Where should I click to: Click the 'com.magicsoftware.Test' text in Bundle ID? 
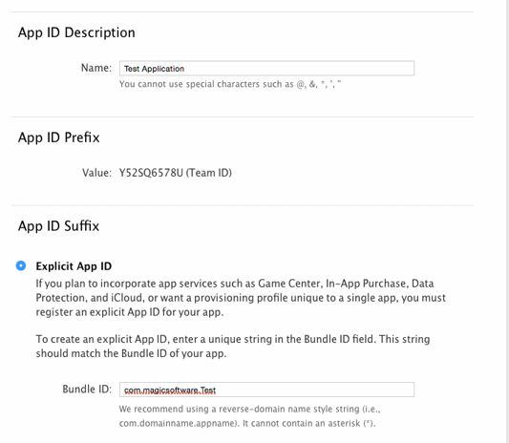pos(170,390)
